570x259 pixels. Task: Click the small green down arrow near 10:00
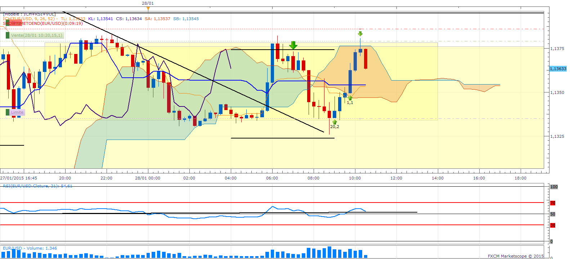[x=360, y=34]
